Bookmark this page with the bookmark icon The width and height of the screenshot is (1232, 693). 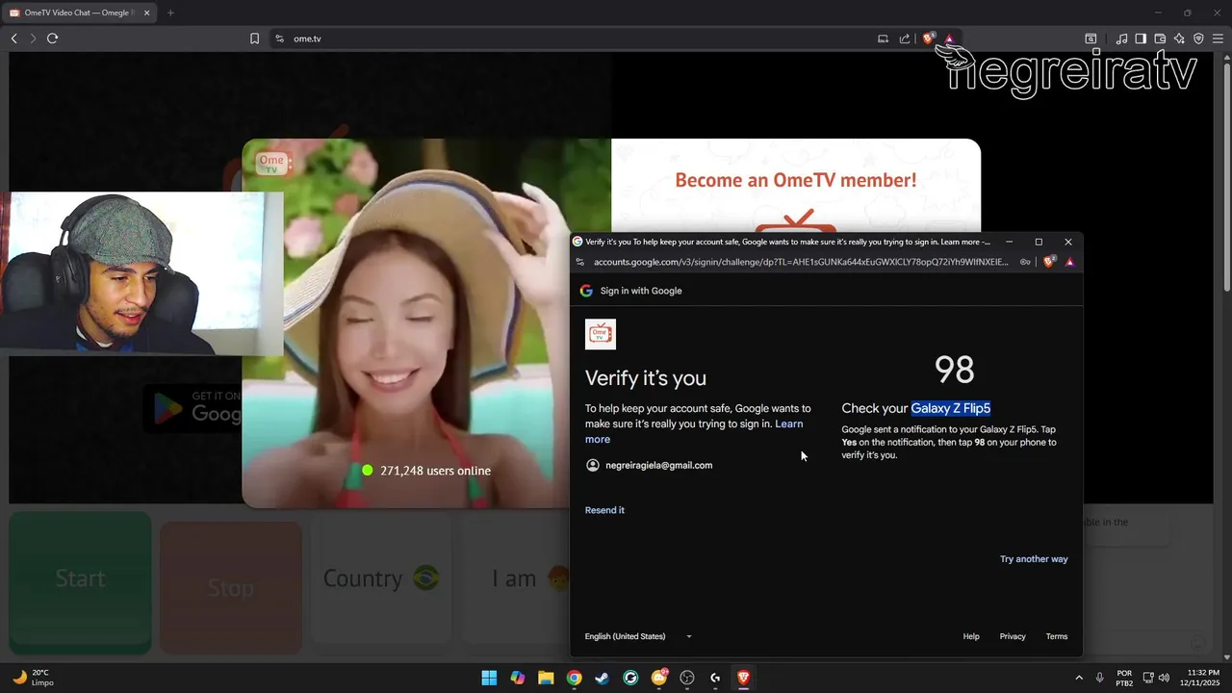[x=254, y=38]
